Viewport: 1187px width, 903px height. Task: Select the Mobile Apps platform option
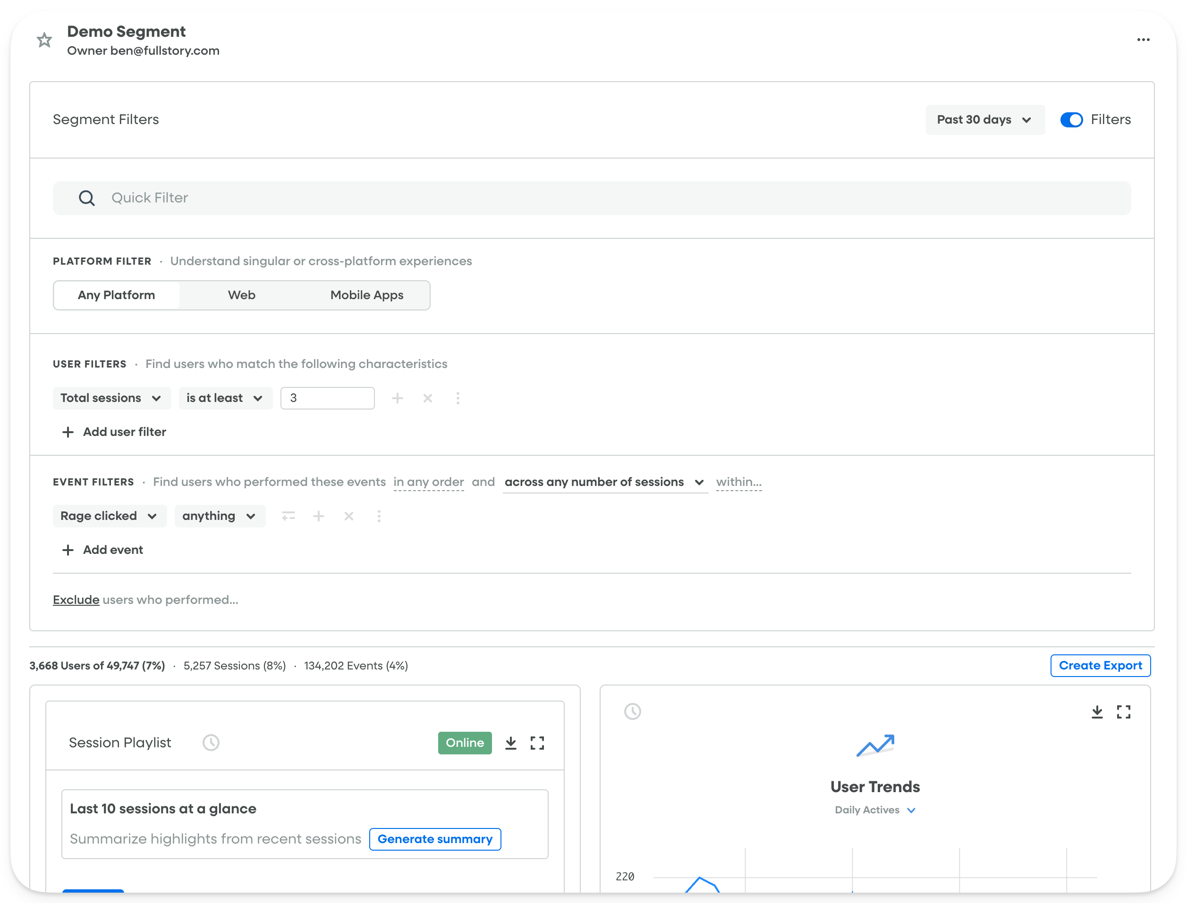coord(366,295)
